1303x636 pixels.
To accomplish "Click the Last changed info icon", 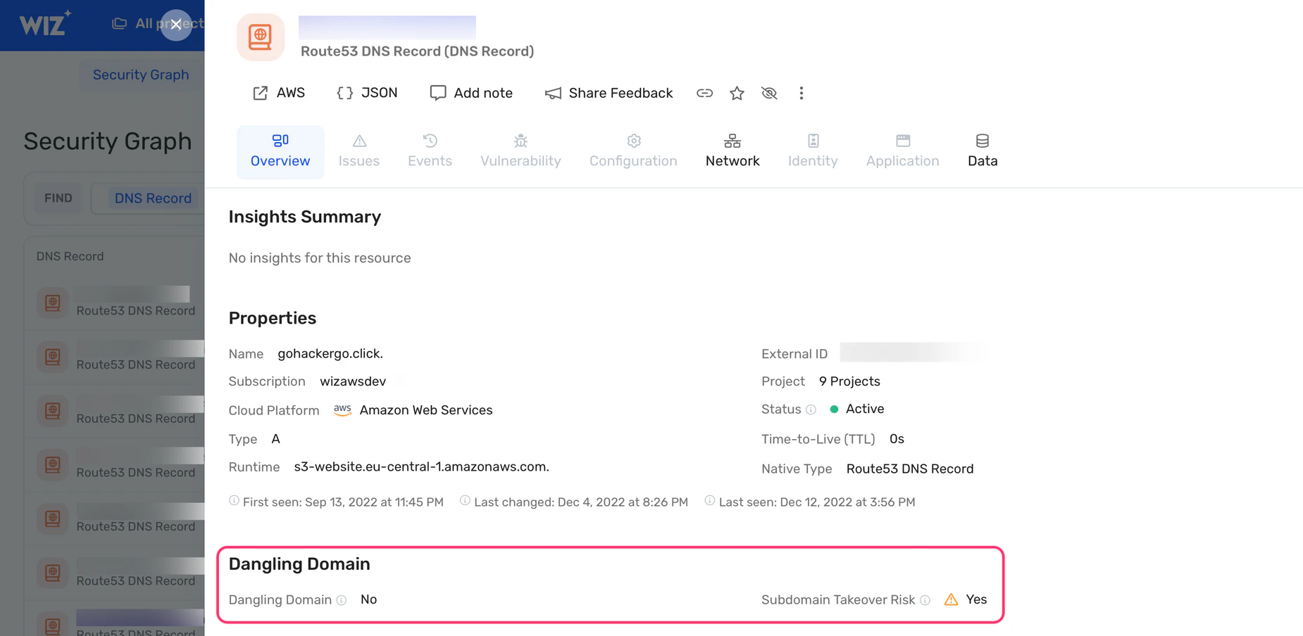I will point(465,501).
